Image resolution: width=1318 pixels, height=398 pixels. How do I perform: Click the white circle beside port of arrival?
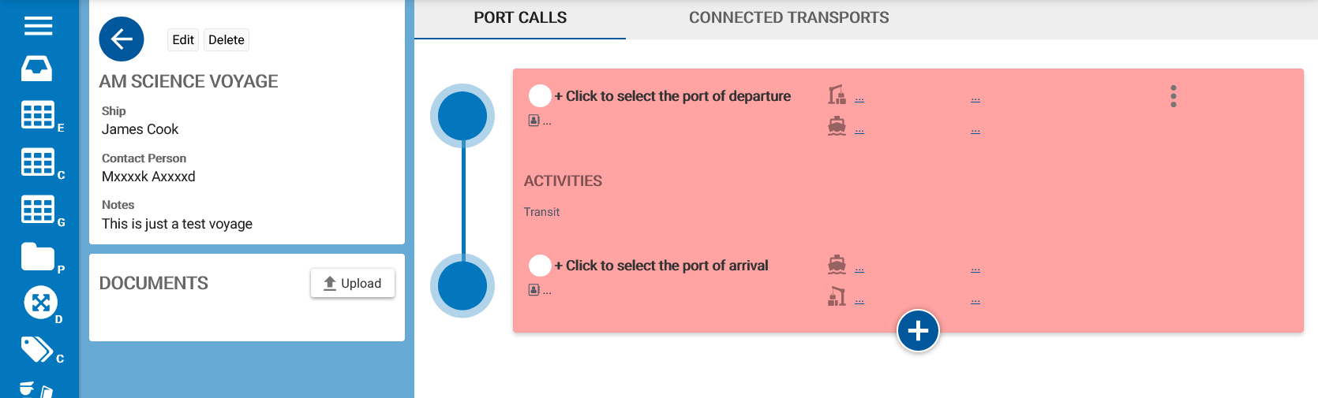[540, 266]
